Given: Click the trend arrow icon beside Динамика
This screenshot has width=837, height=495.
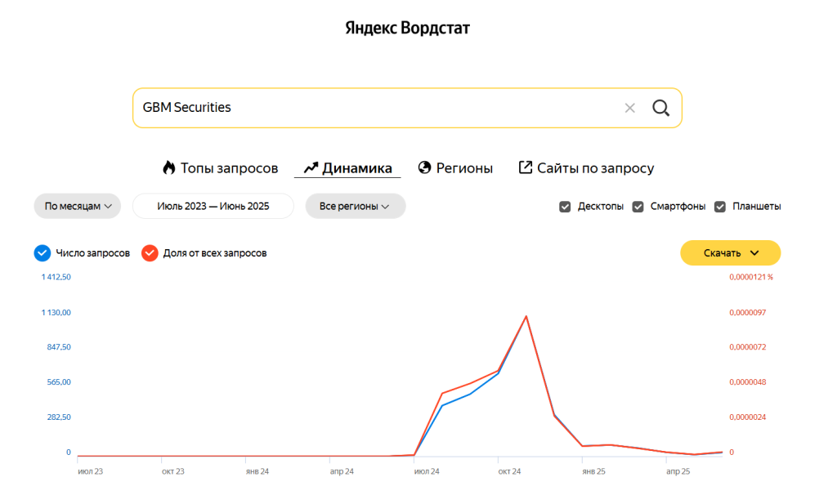Looking at the screenshot, I should [x=311, y=168].
